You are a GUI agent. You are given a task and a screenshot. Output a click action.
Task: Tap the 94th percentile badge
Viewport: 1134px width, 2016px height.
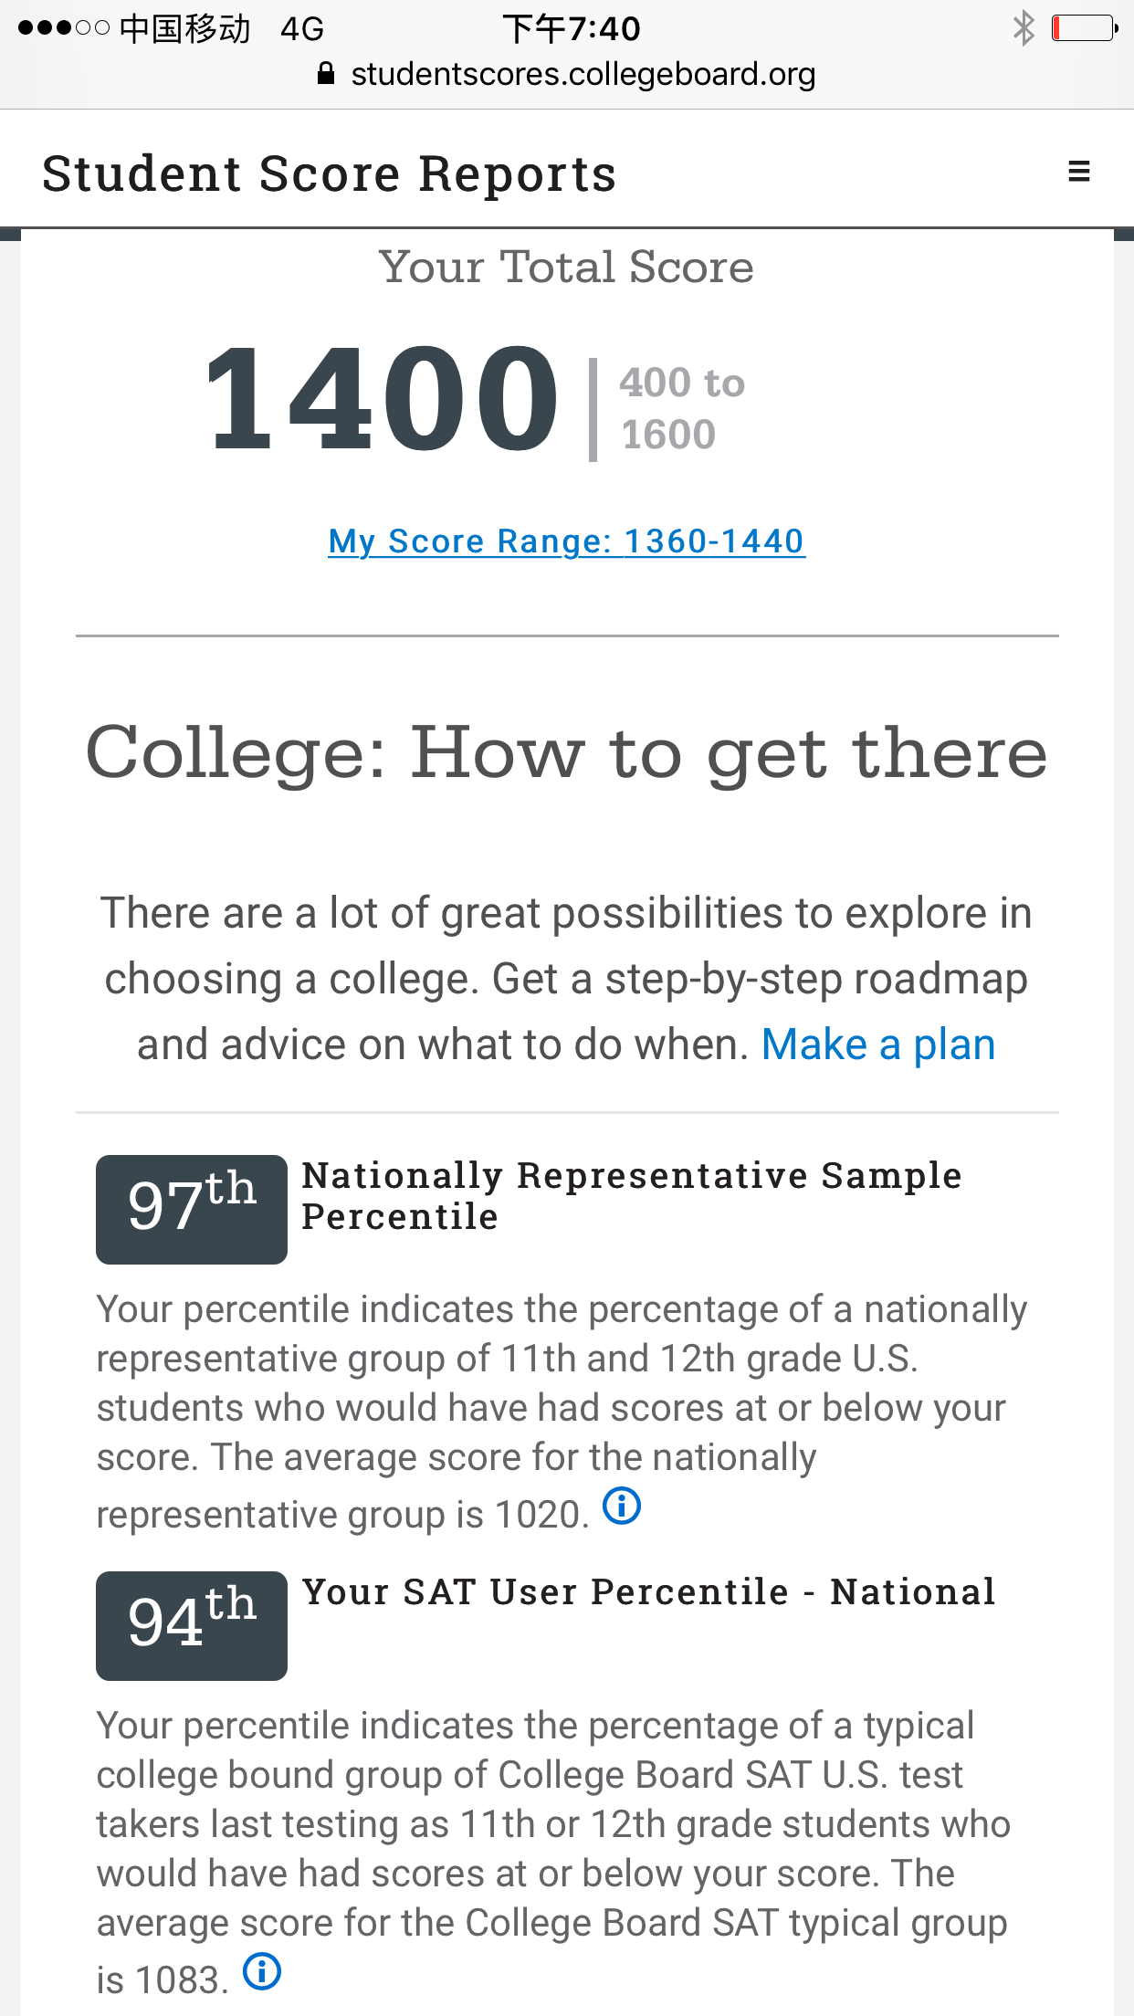(192, 1625)
